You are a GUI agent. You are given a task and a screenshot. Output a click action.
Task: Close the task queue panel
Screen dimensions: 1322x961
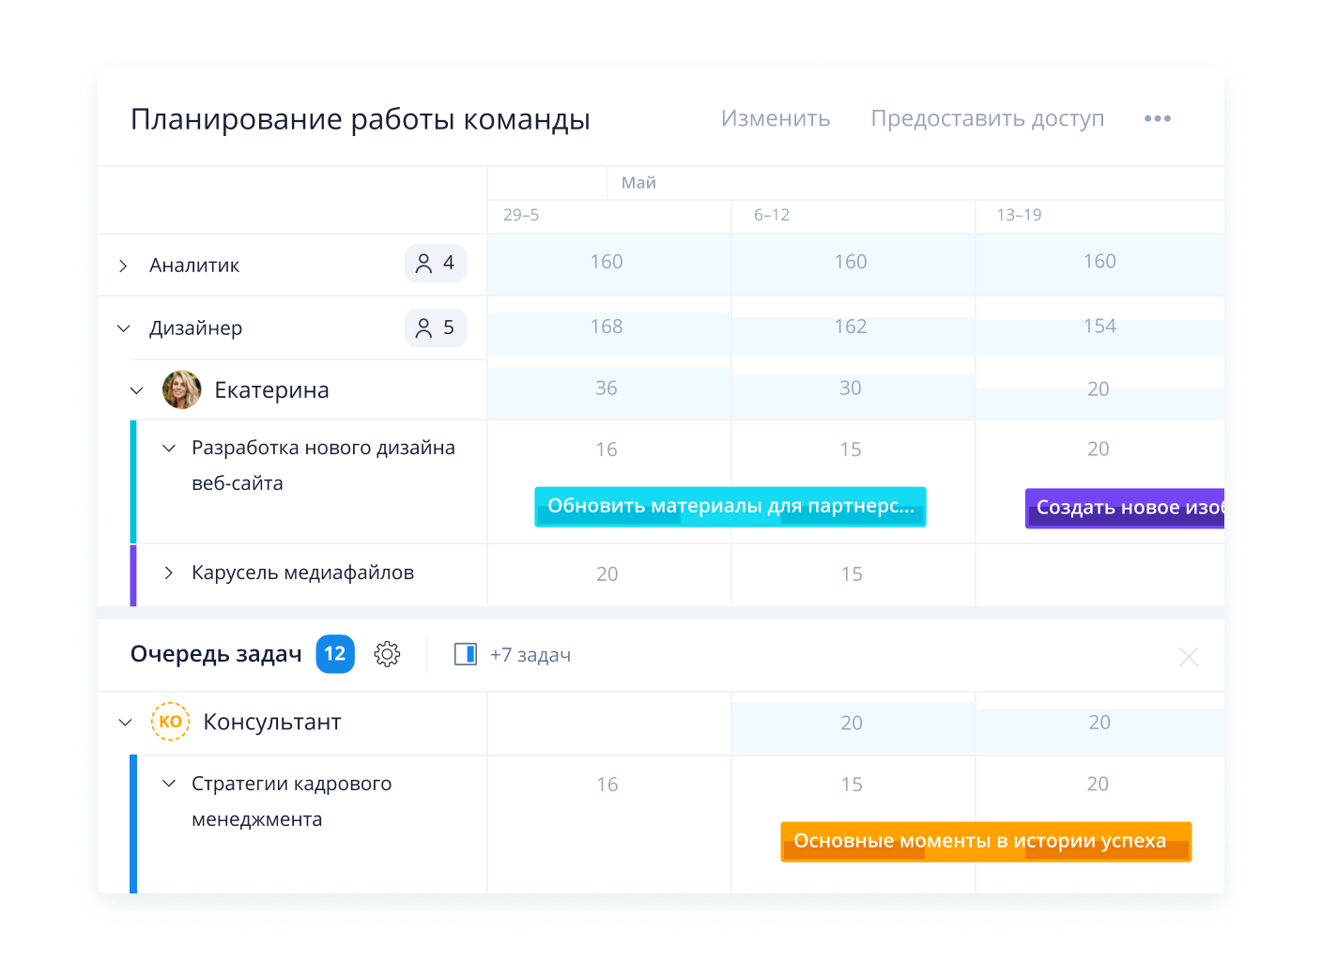(1189, 657)
